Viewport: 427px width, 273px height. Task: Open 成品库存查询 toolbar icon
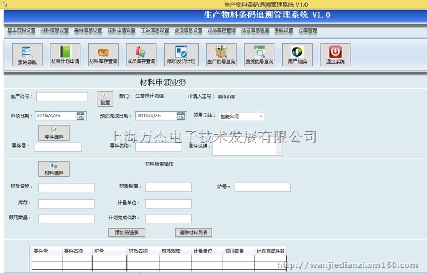[141, 55]
